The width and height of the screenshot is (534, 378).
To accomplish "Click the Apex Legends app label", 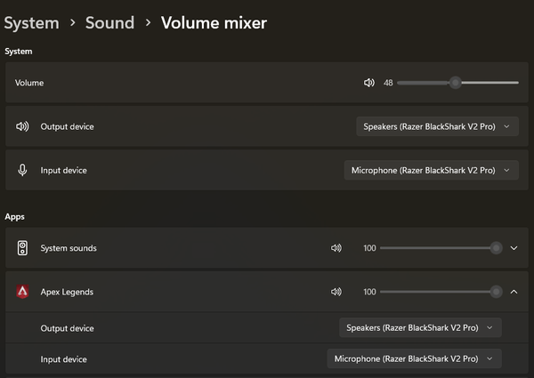I will click(67, 292).
